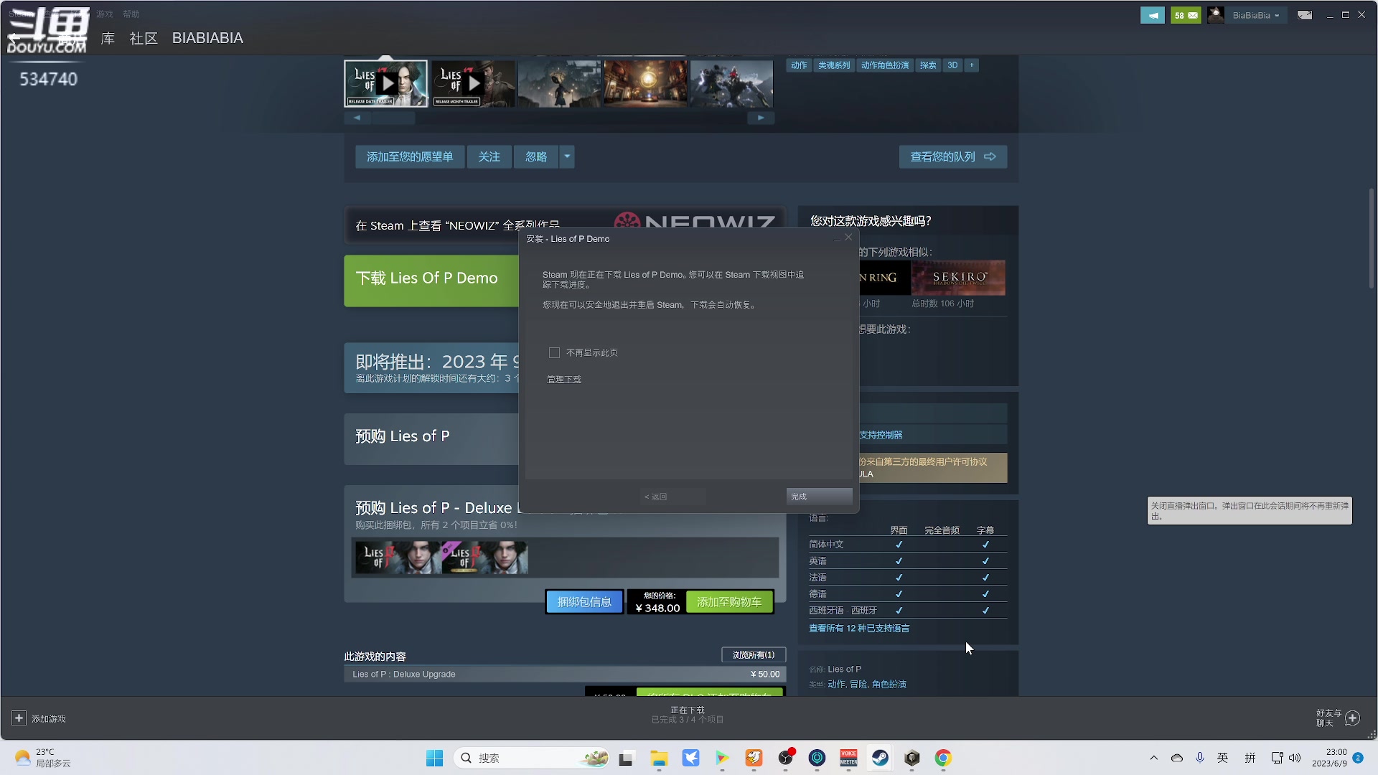Close the Lies of P Demo install dialog

coord(849,238)
